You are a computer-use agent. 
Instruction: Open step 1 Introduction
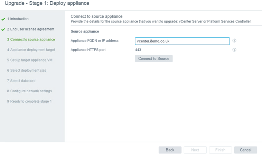(18, 19)
